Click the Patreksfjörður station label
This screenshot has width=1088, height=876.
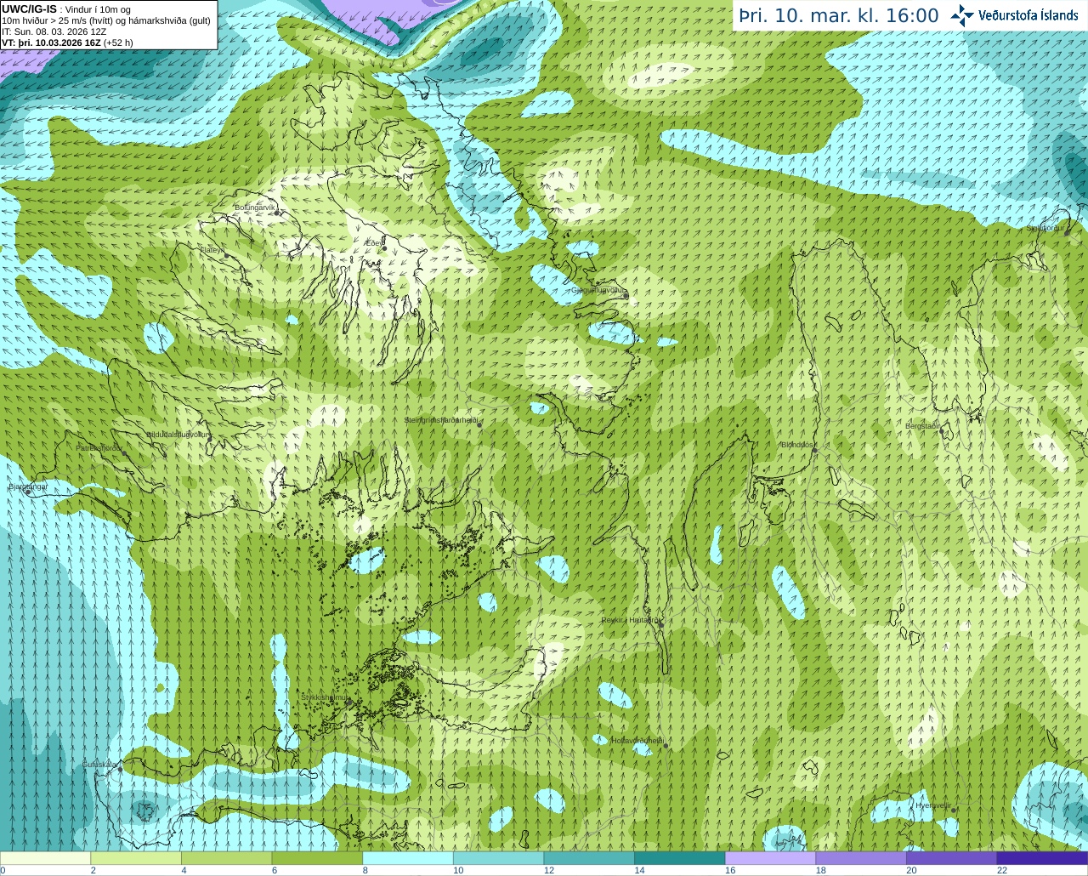pyautogui.click(x=99, y=447)
